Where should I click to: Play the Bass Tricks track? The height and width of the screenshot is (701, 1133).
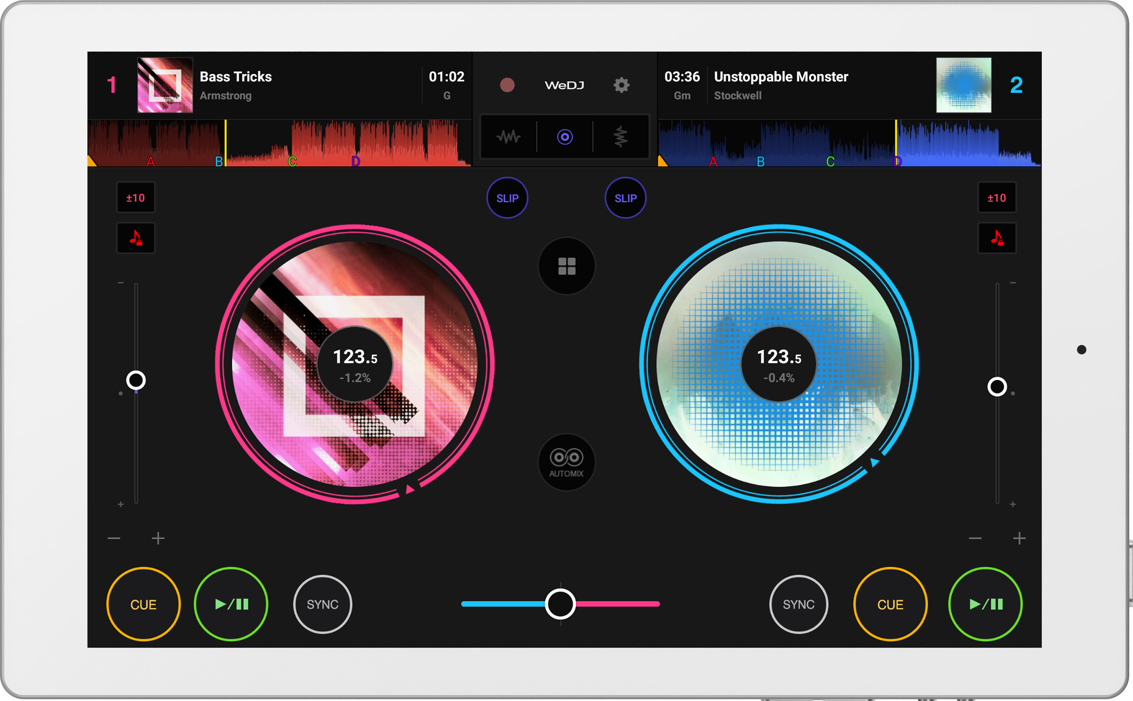pos(230,604)
